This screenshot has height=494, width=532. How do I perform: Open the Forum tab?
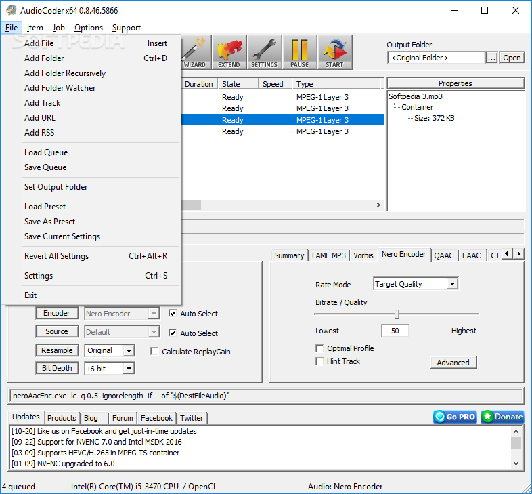(123, 418)
